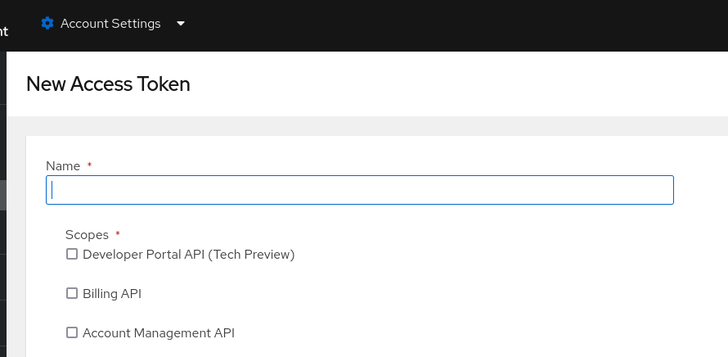Click the blank area right of Name input
The height and width of the screenshot is (357, 728).
click(700, 190)
